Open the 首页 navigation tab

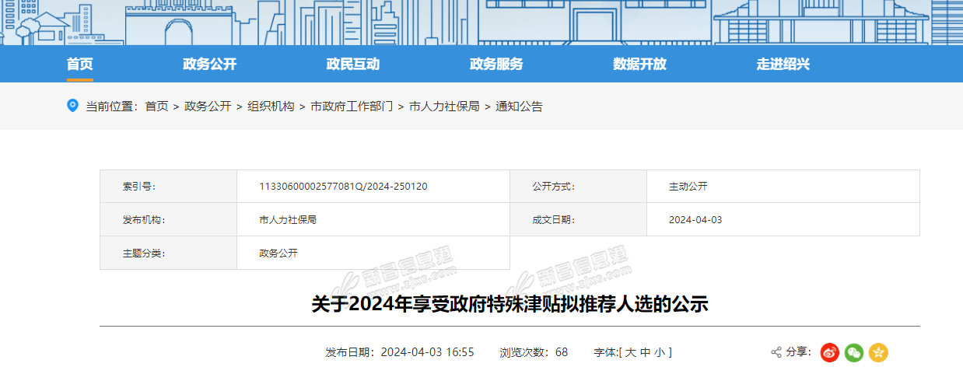click(79, 64)
